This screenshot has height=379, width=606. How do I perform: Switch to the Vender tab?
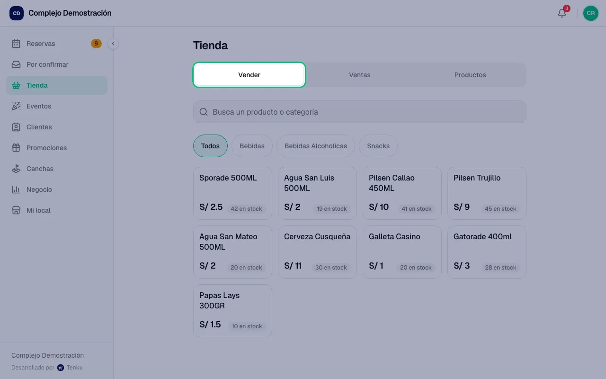(x=249, y=75)
